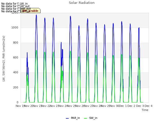Click the green SW_in legend swatch
Viewport: 164px width, 123px height.
pyautogui.click(x=85, y=118)
